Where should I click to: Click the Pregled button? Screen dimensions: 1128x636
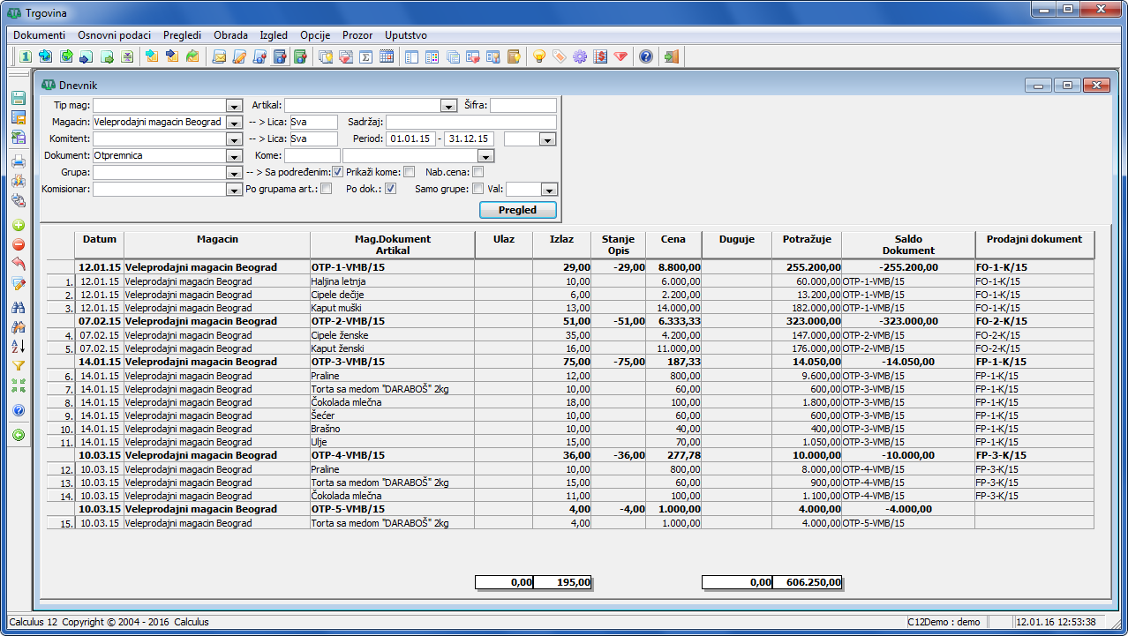click(x=518, y=210)
